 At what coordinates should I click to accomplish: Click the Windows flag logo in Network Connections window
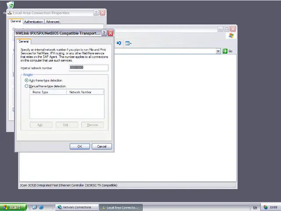(x=231, y=36)
